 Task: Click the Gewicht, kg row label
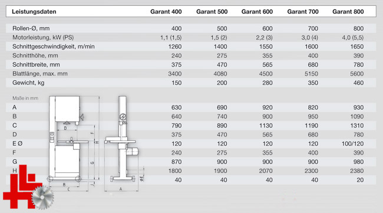[x=28, y=83]
